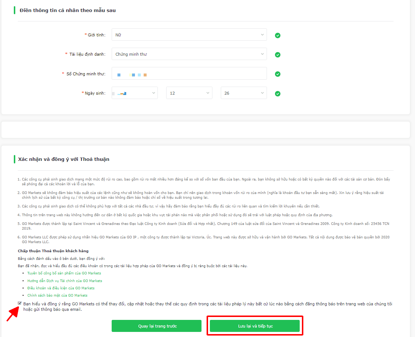
Task: Click the Lưu lại và tiếp tục button
Action: [255, 326]
